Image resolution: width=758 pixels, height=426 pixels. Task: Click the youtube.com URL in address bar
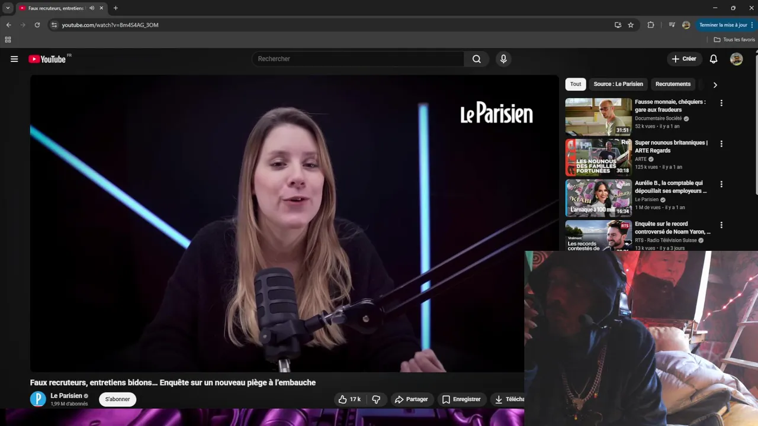[x=110, y=25]
